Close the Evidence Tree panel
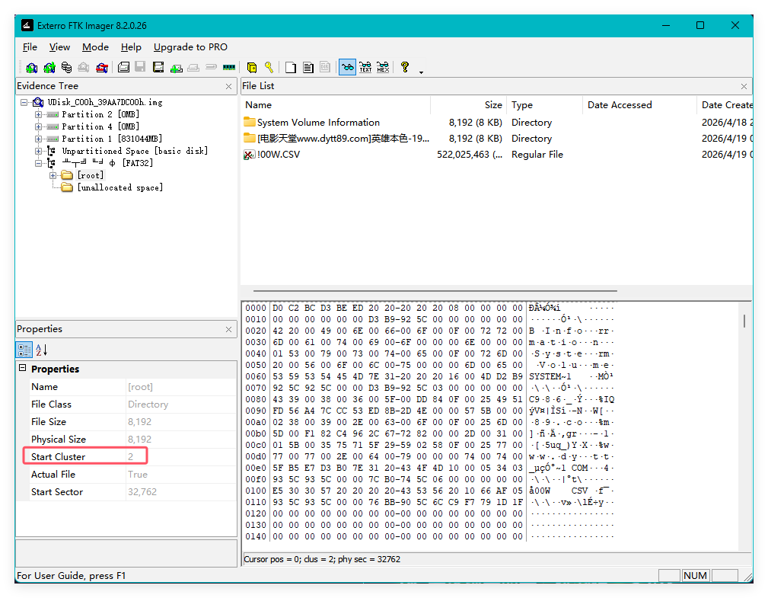Screen dimensions: 768x598 229,86
